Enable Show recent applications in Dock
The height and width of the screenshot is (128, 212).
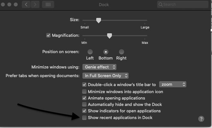pos(84,118)
